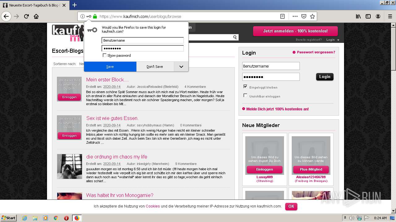Open Windows Explorer folder in taskbar

click(x=35, y=218)
